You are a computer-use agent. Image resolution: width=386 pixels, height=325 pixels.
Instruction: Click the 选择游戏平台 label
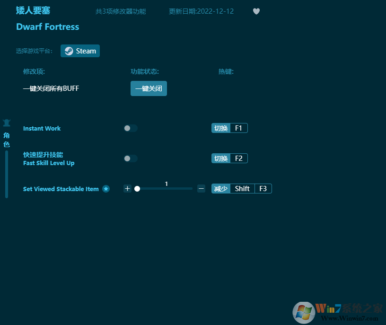pos(34,51)
